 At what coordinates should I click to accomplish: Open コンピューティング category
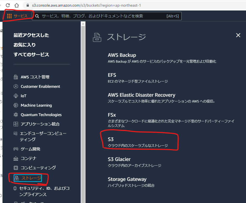(38, 168)
